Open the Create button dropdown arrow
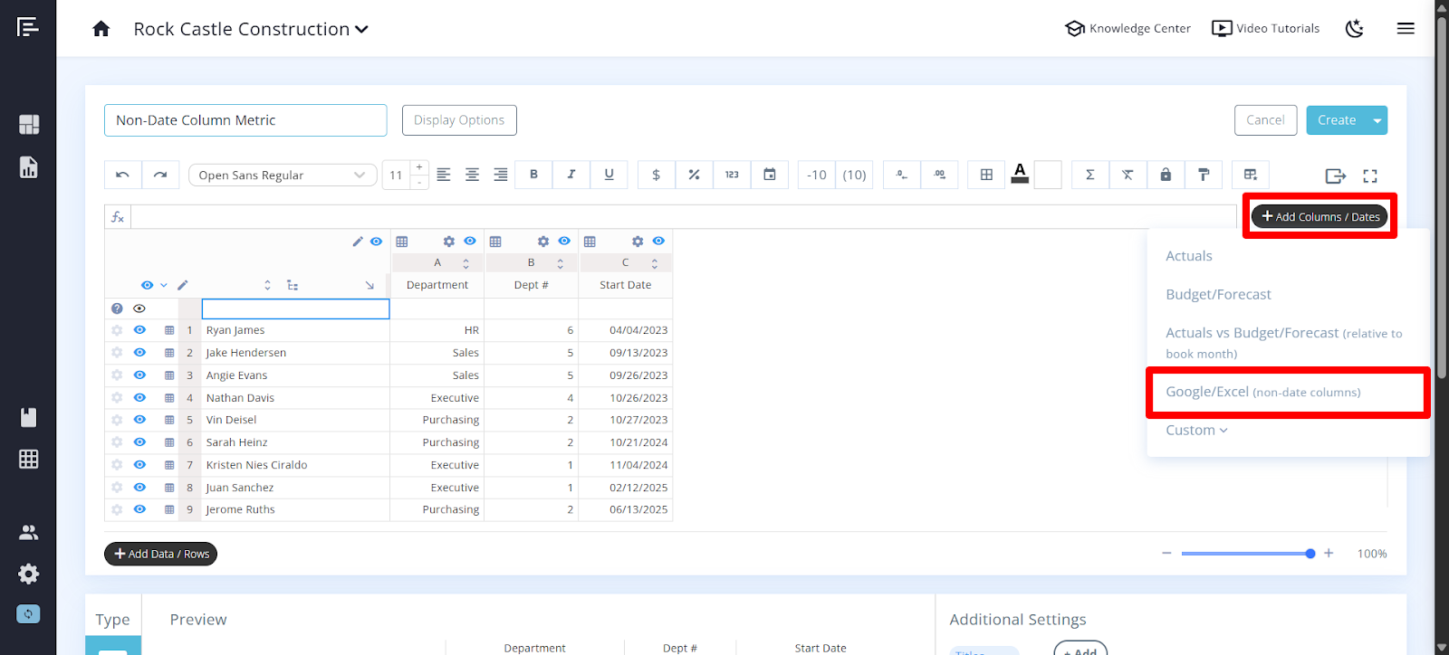The width and height of the screenshot is (1449, 655). (1377, 120)
